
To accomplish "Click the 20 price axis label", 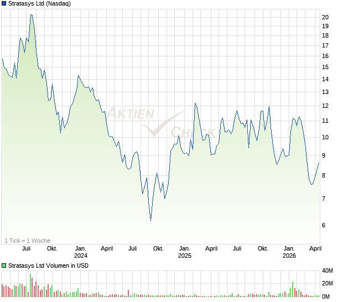I will click(325, 17).
